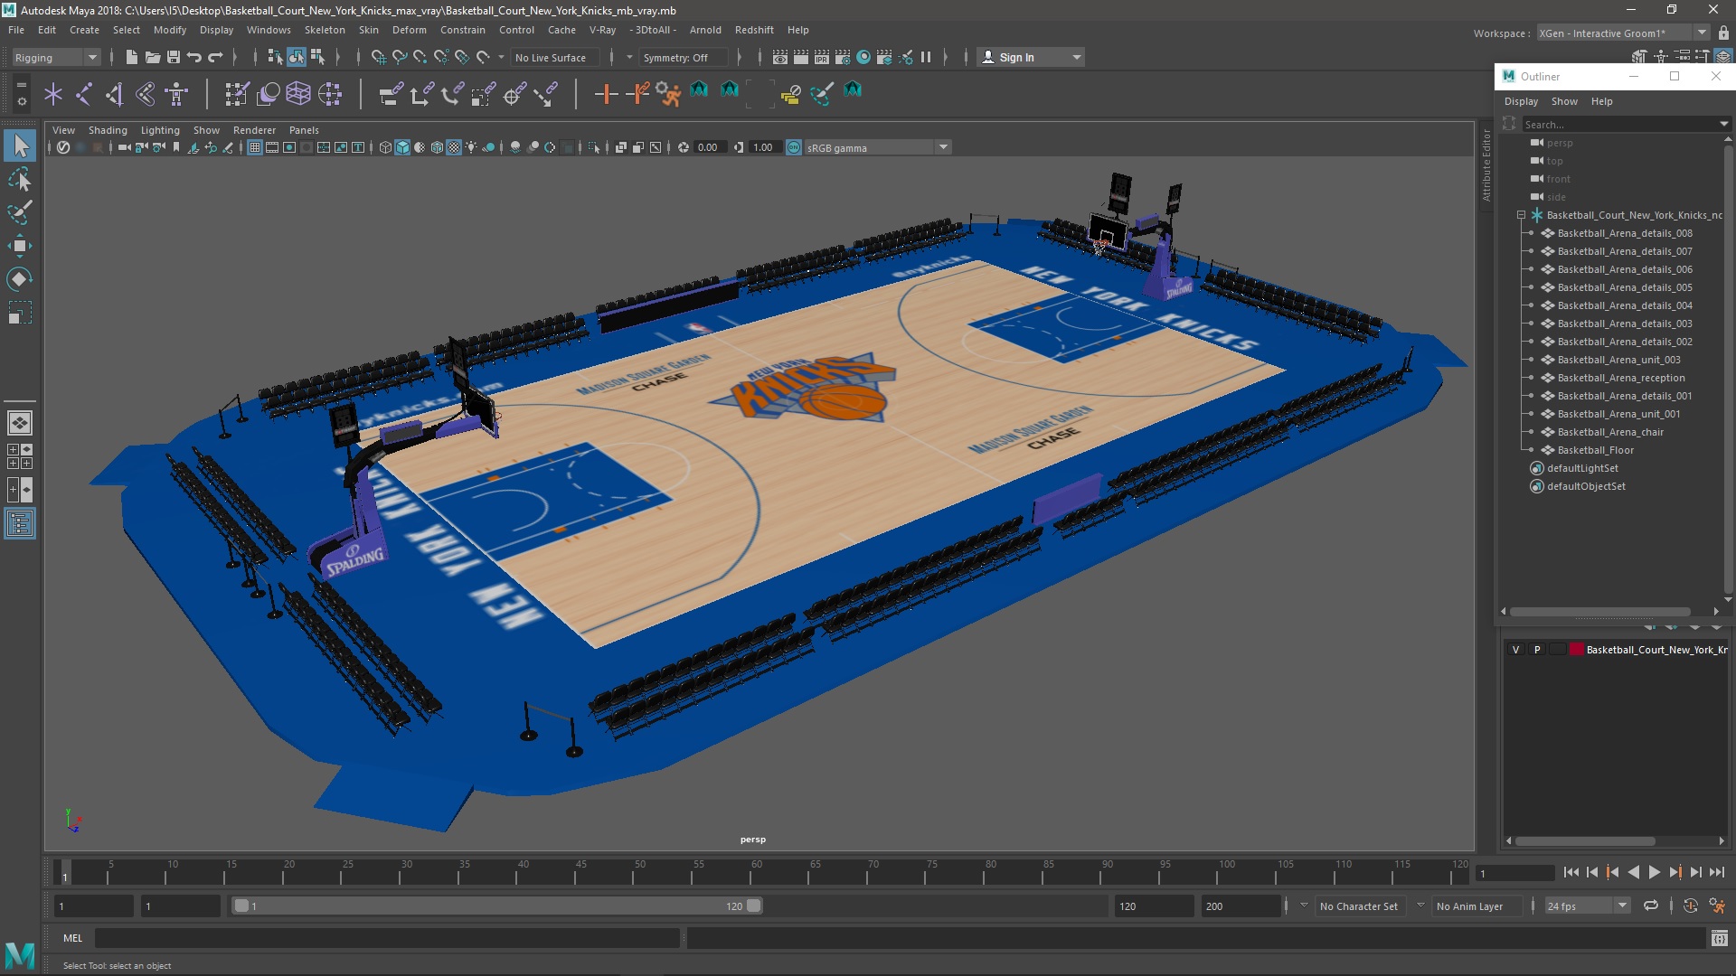Open the Script Editor icon at bottom right
Viewport: 1736px width, 976px height.
click(x=1719, y=938)
